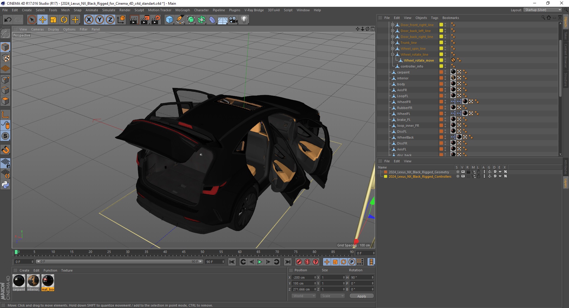Expand the Door_back_right_line tree node
Viewport: 569px width, 308px height.
click(x=392, y=37)
